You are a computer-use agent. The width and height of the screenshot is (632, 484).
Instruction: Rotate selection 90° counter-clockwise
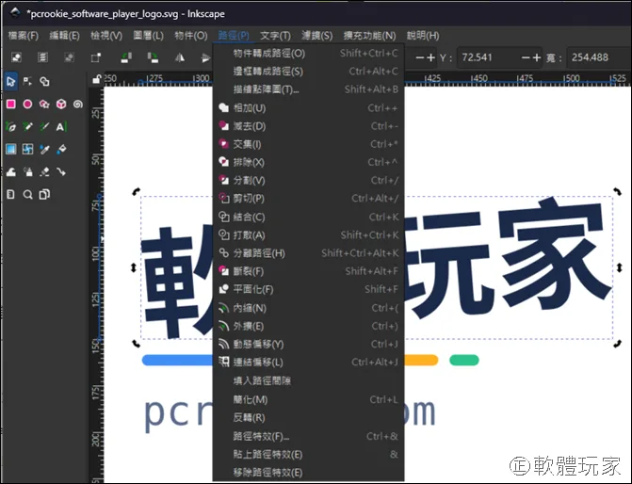click(126, 57)
